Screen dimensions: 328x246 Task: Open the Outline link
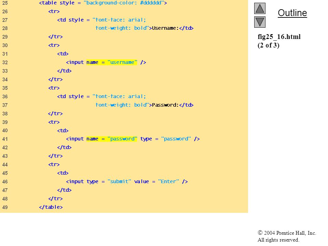click(x=292, y=13)
